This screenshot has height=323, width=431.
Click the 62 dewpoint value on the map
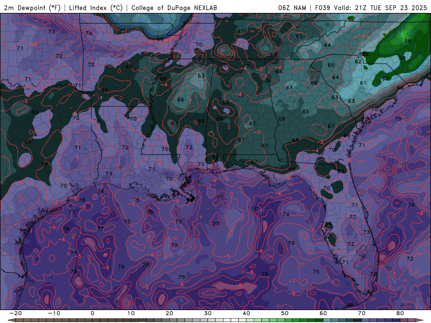pyautogui.click(x=358, y=61)
